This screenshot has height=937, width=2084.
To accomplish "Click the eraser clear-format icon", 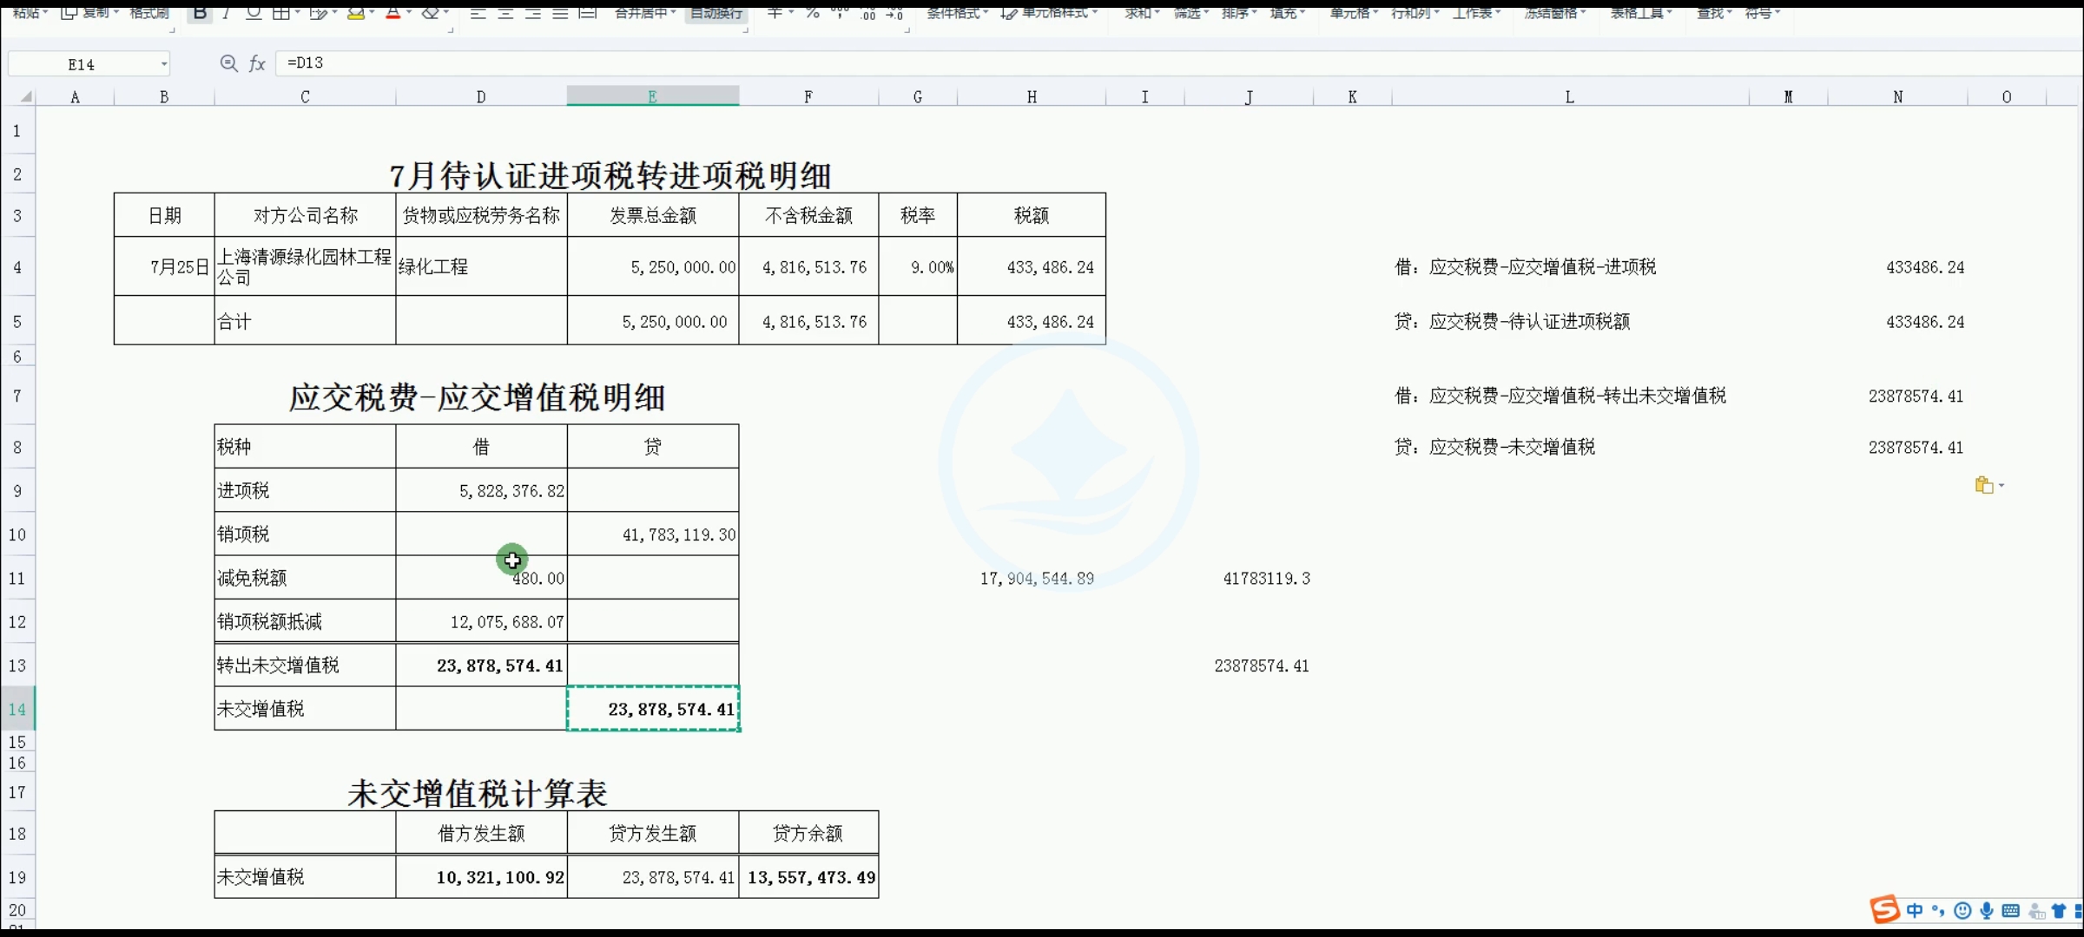I will point(430,12).
